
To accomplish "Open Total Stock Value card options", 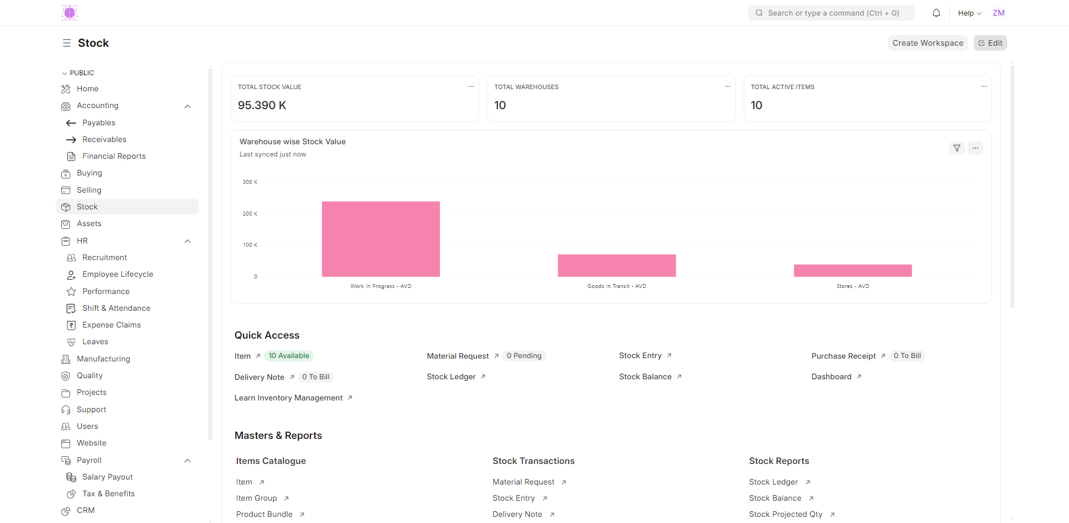I will [x=471, y=86].
